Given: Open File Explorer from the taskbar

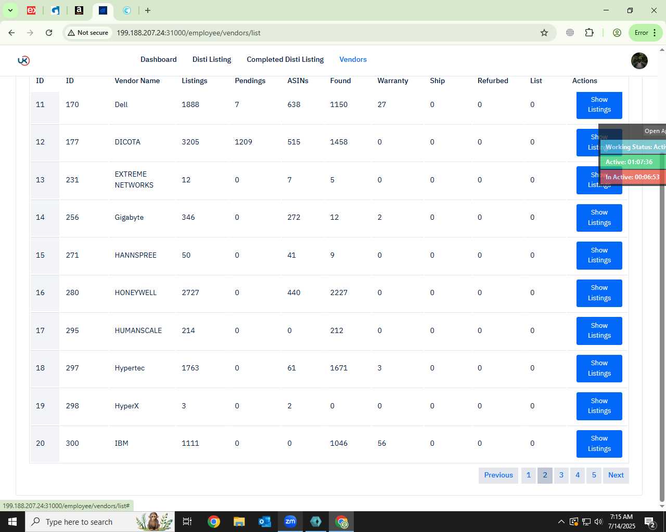Looking at the screenshot, I should click(x=239, y=522).
